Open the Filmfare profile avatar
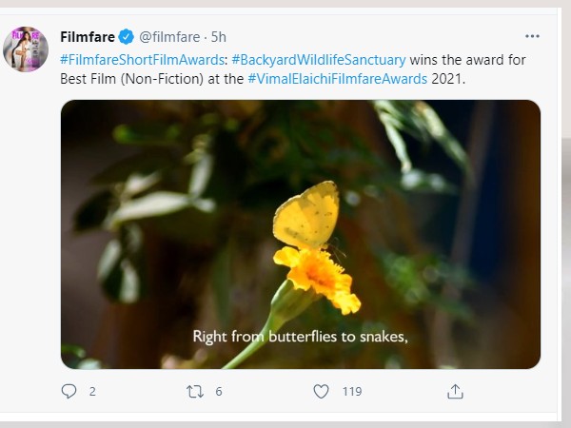571x428 pixels. tap(26, 48)
